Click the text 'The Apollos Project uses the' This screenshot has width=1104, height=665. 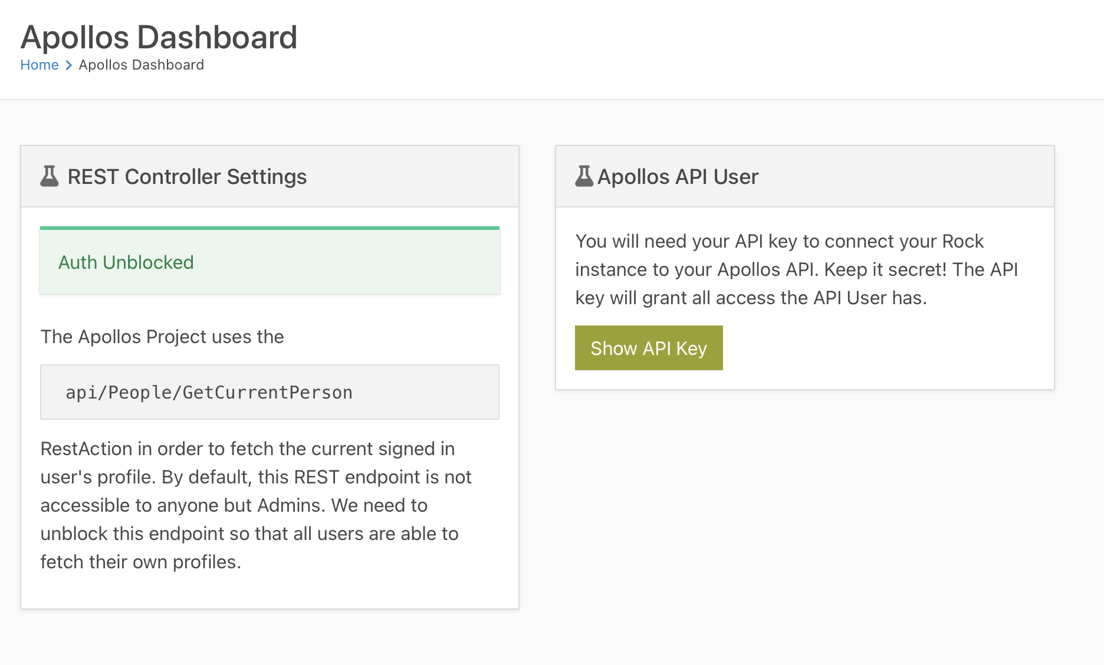pyautogui.click(x=162, y=337)
